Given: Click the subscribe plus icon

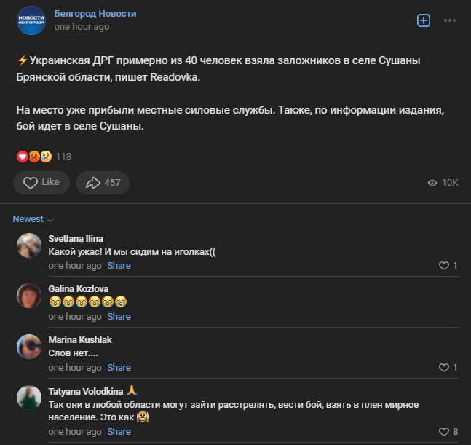Looking at the screenshot, I should click(424, 20).
